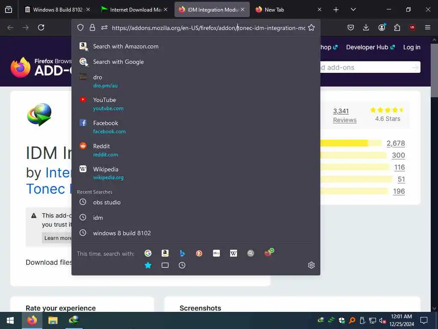Choose Search with Amazon.com suggestion
438x329 pixels.
point(196,46)
